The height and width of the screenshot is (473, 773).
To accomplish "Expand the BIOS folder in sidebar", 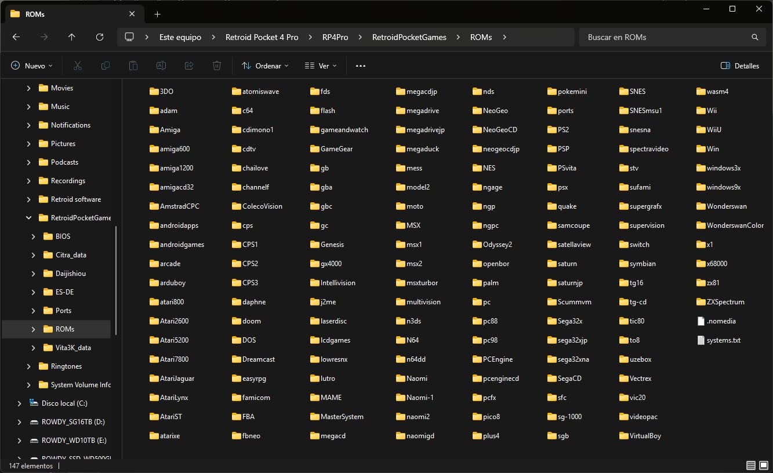I will click(x=33, y=237).
